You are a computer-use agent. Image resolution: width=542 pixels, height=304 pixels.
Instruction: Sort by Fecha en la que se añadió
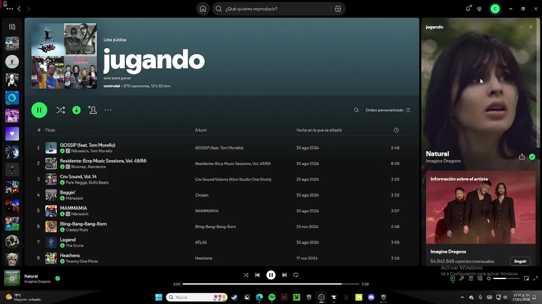pos(319,130)
